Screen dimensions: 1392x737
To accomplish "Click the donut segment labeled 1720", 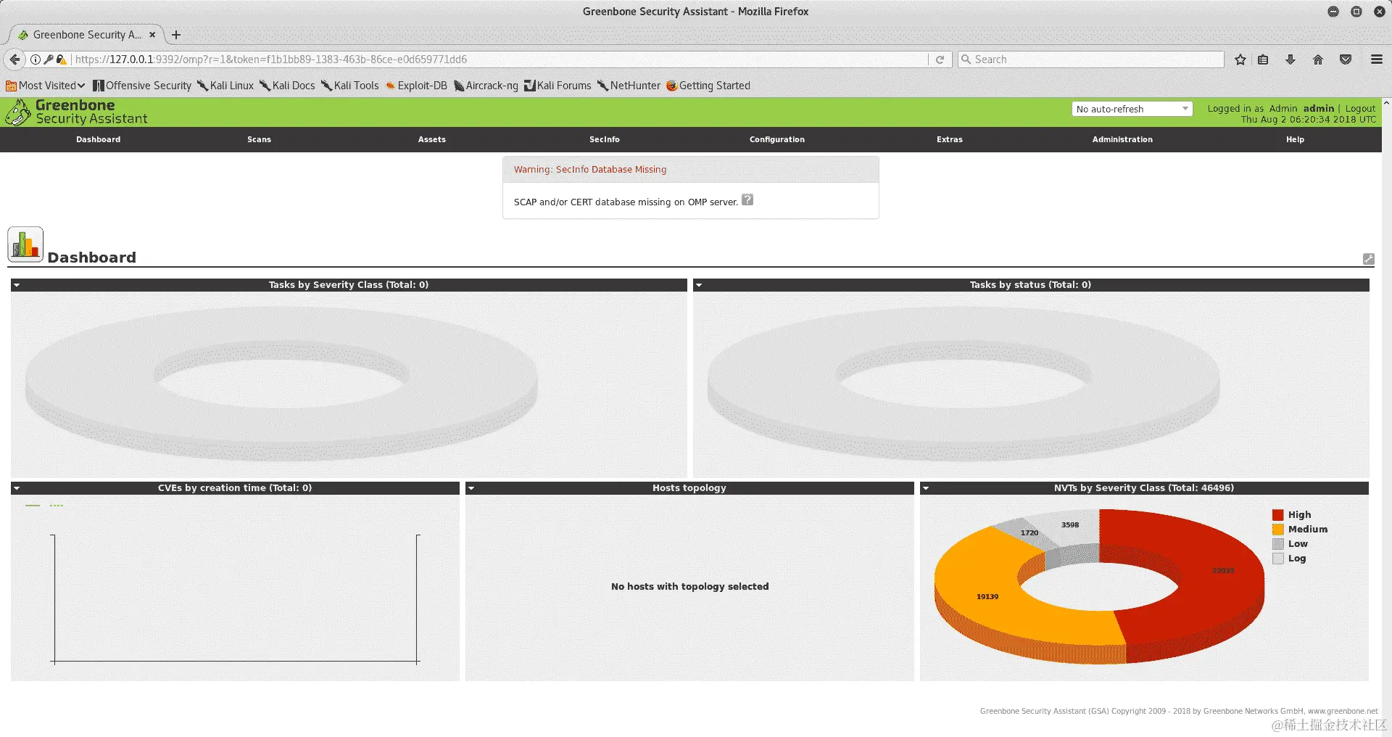I will click(x=1028, y=535).
